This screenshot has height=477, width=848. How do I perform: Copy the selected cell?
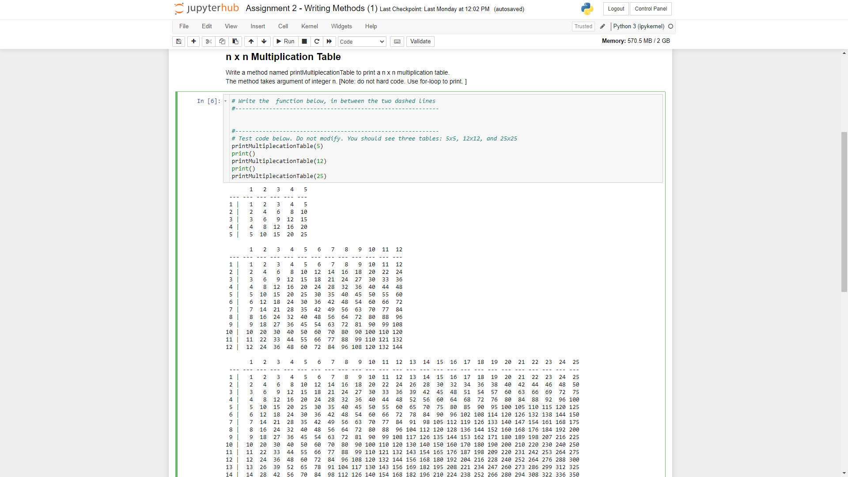222,41
